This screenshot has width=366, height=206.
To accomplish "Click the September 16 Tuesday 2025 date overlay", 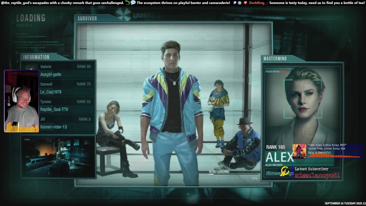I will click(x=345, y=203).
